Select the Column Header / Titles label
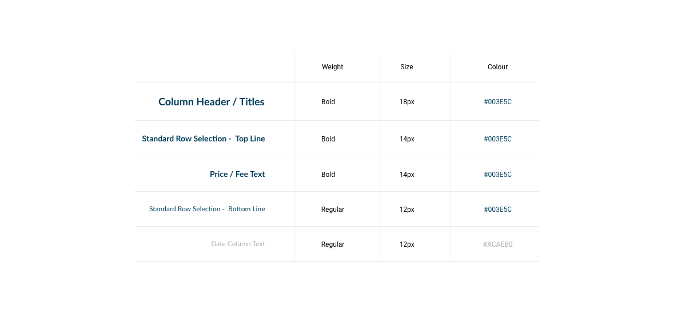The width and height of the screenshot is (673, 312). point(211,102)
